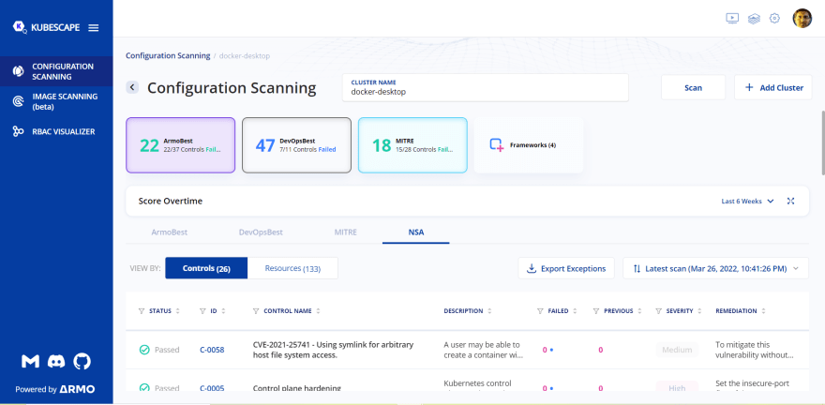Open settings gear icon in header
The image size is (825, 405).
pos(774,19)
